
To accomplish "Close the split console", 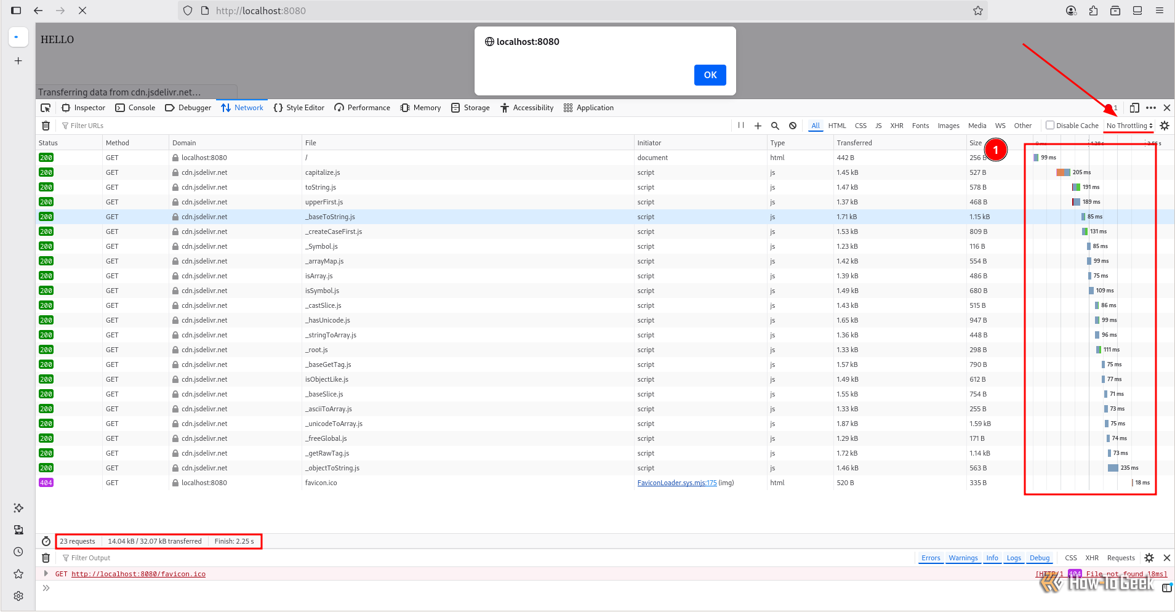I will pyautogui.click(x=1167, y=558).
